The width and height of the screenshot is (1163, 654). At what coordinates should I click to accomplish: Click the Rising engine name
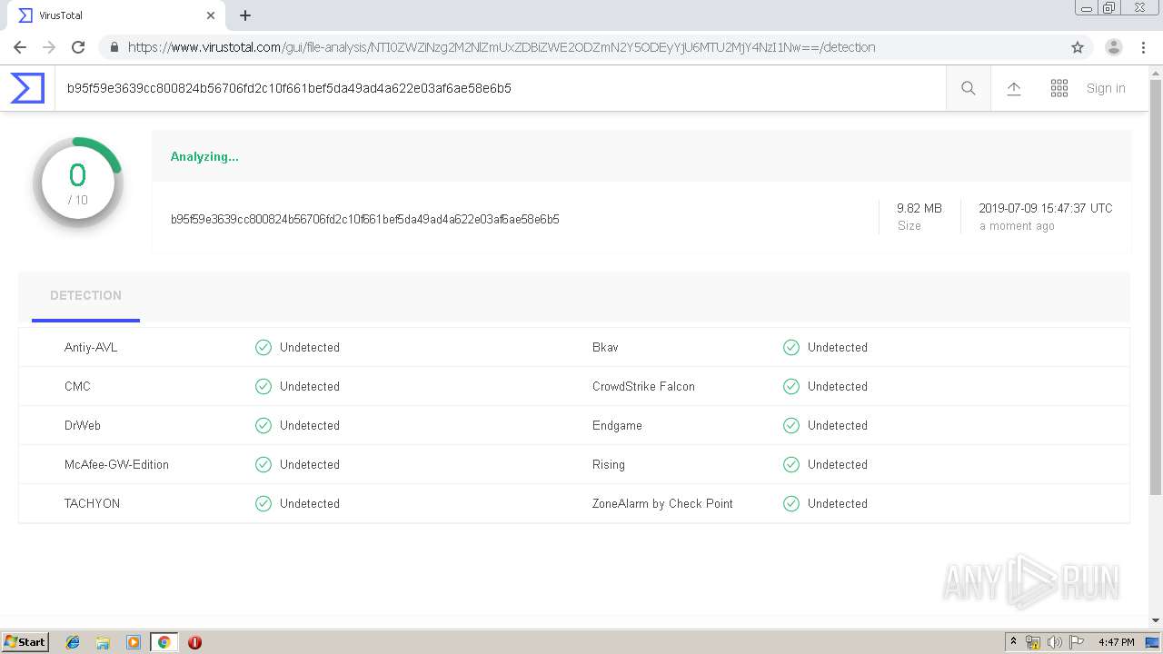[x=609, y=464]
